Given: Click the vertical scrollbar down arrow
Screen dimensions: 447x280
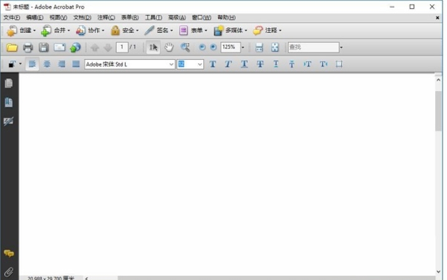Looking at the screenshot, I should (x=438, y=272).
